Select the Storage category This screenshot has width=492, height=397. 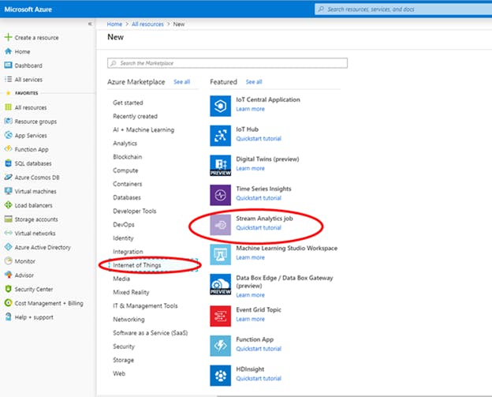coord(123,360)
